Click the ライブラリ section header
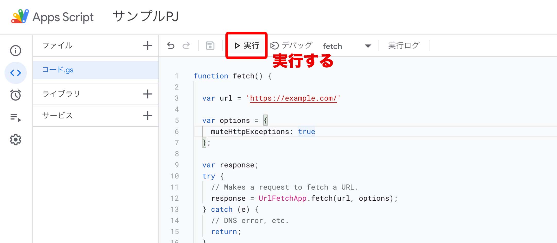Screen dimensions: 557x243 pyautogui.click(x=61, y=94)
